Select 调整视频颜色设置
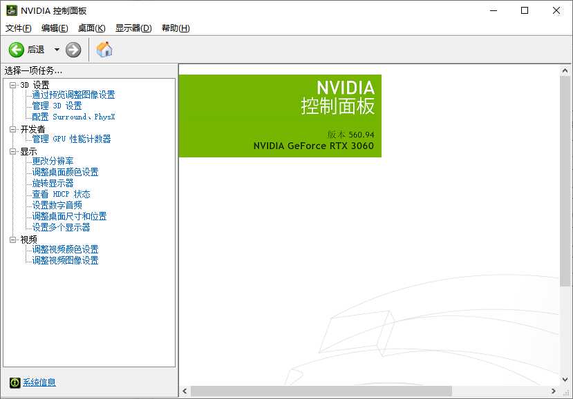The width and height of the screenshot is (573, 399). [x=66, y=249]
